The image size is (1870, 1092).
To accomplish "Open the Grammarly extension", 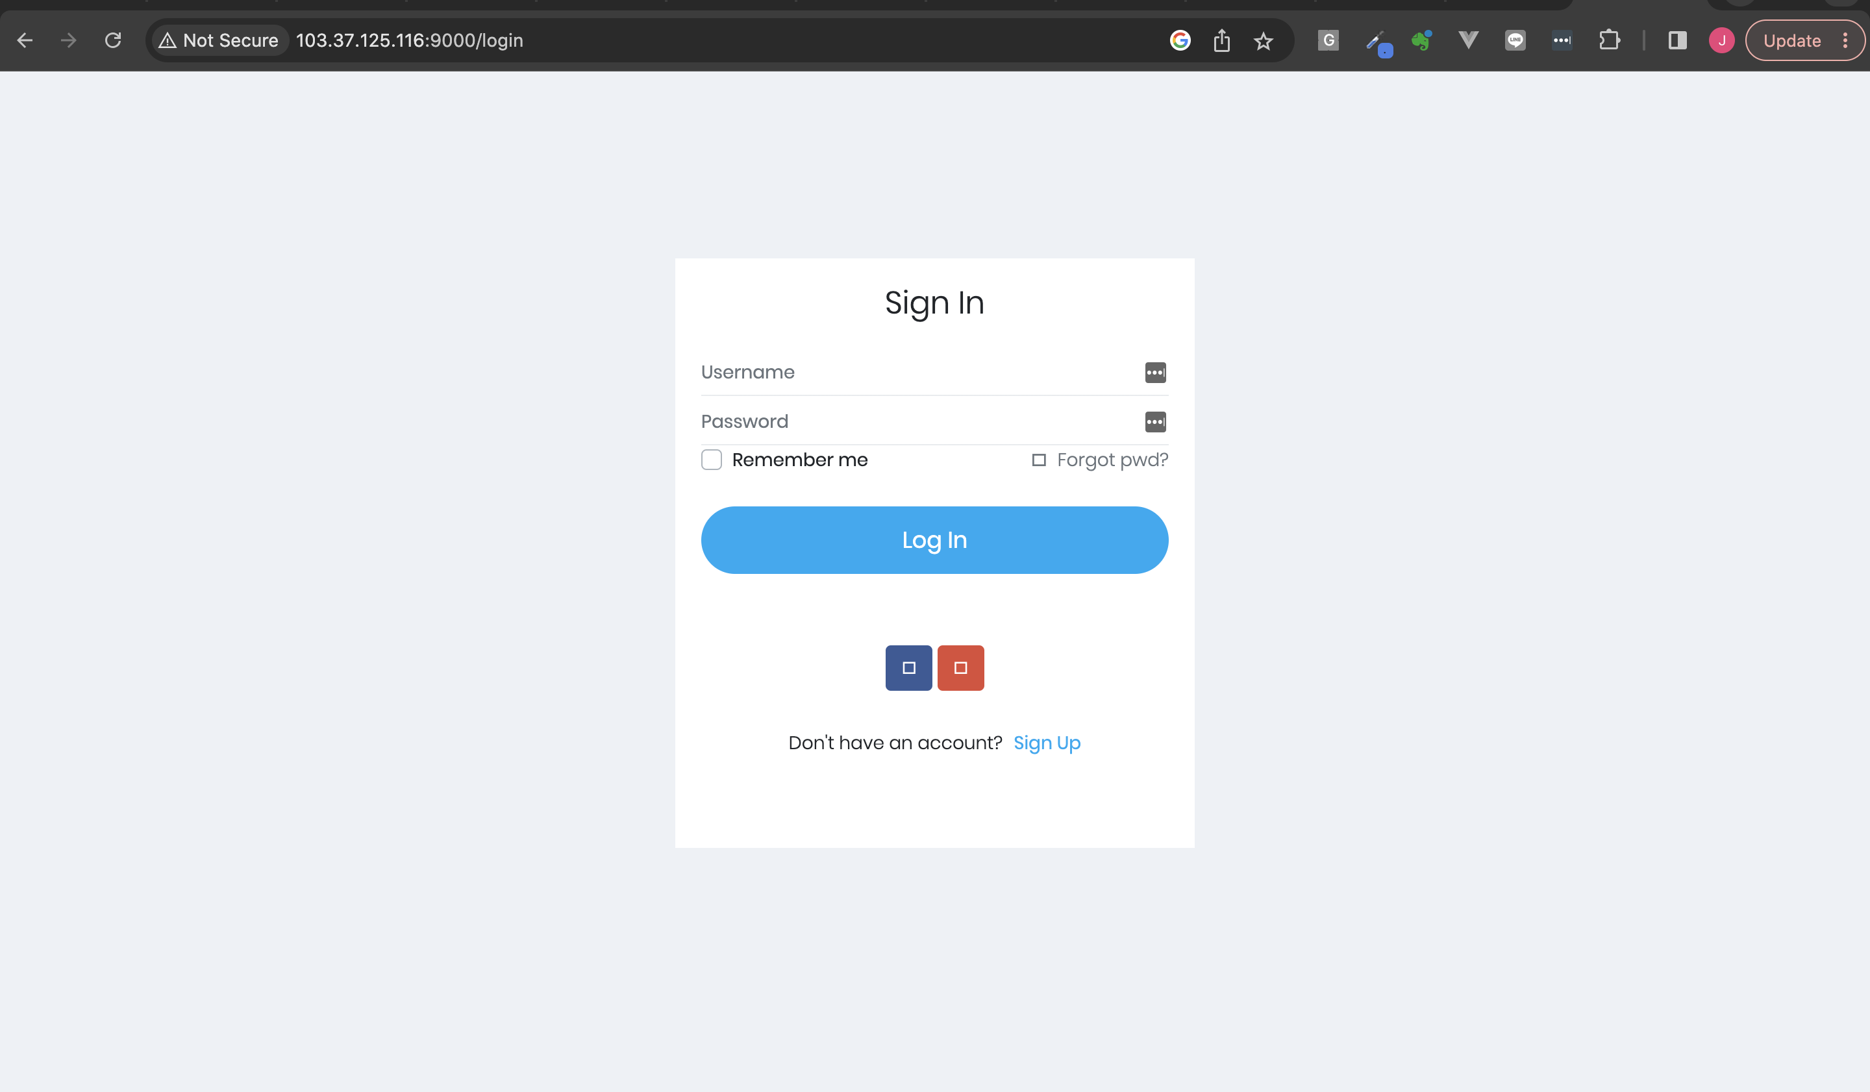I will click(x=1328, y=41).
